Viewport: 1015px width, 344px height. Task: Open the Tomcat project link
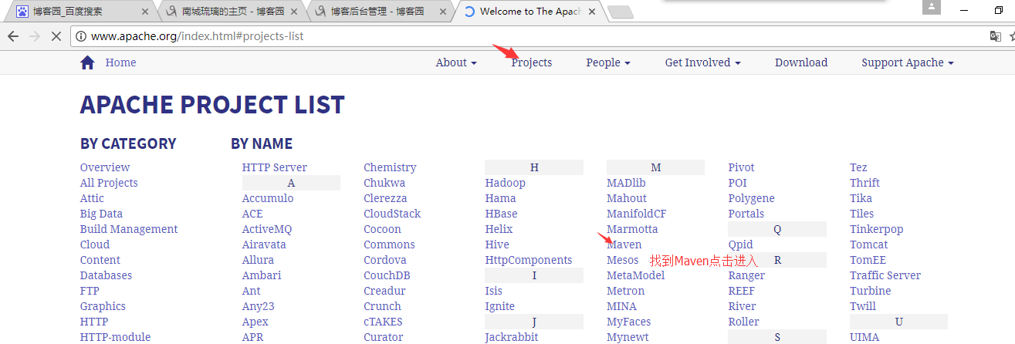(869, 245)
